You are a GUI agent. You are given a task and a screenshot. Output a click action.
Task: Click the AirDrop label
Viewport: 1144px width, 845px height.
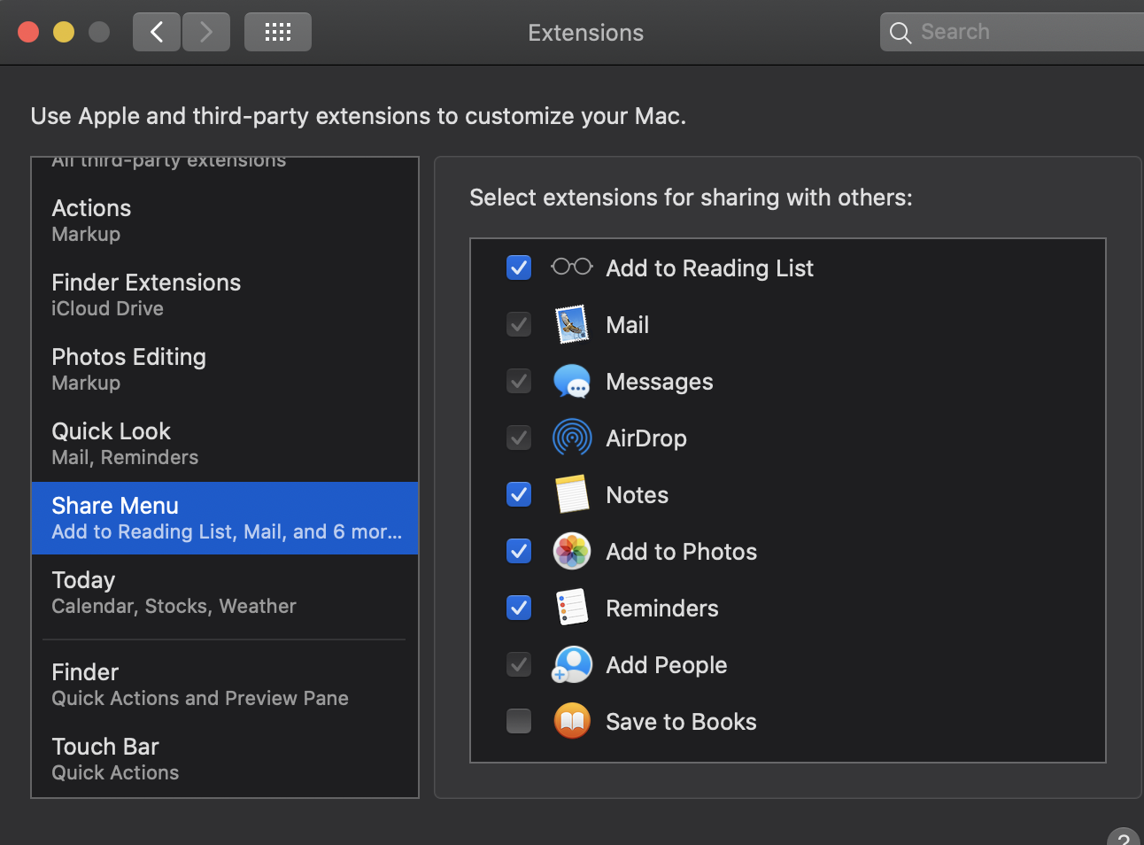(x=646, y=438)
